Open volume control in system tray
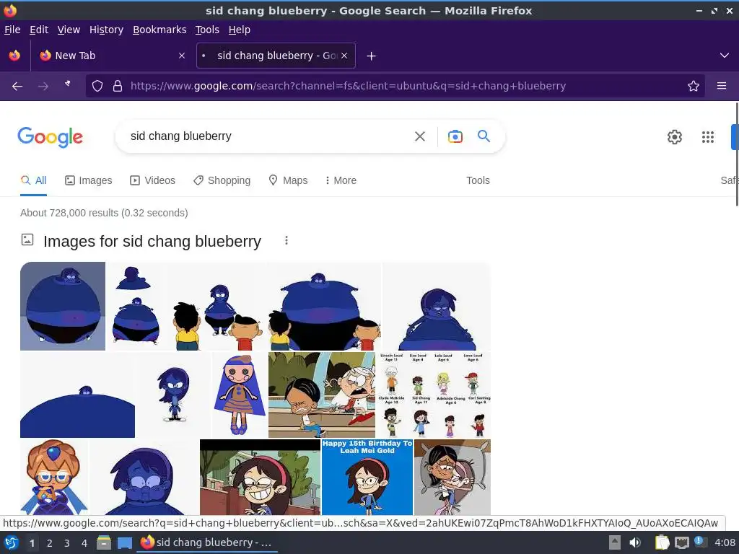The image size is (739, 554). (x=635, y=542)
